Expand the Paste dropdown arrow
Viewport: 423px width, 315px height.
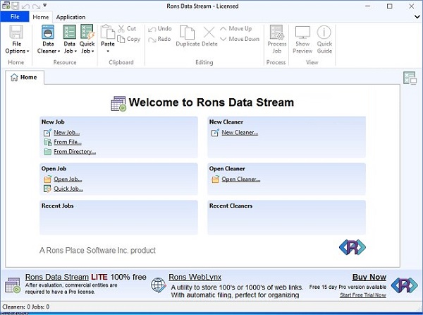pyautogui.click(x=108, y=51)
